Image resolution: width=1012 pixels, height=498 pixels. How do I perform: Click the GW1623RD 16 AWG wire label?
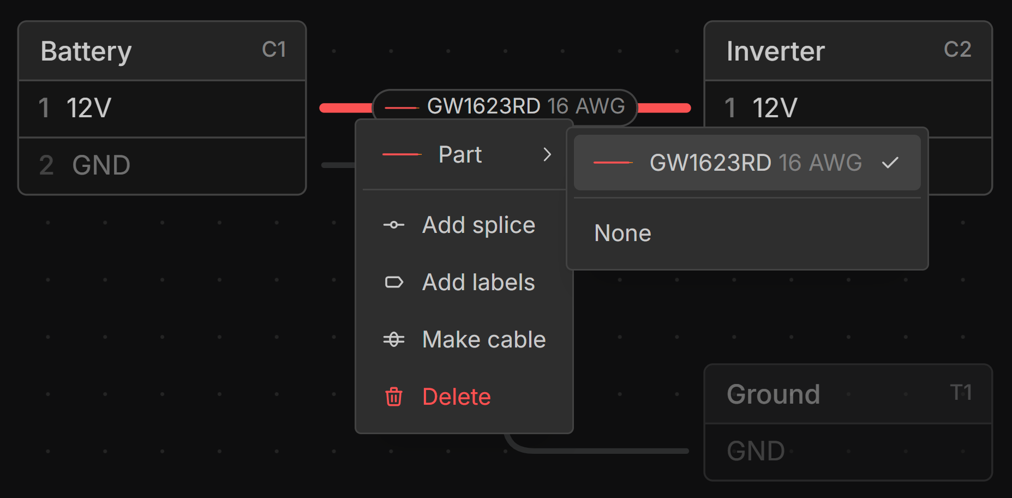coord(525,106)
